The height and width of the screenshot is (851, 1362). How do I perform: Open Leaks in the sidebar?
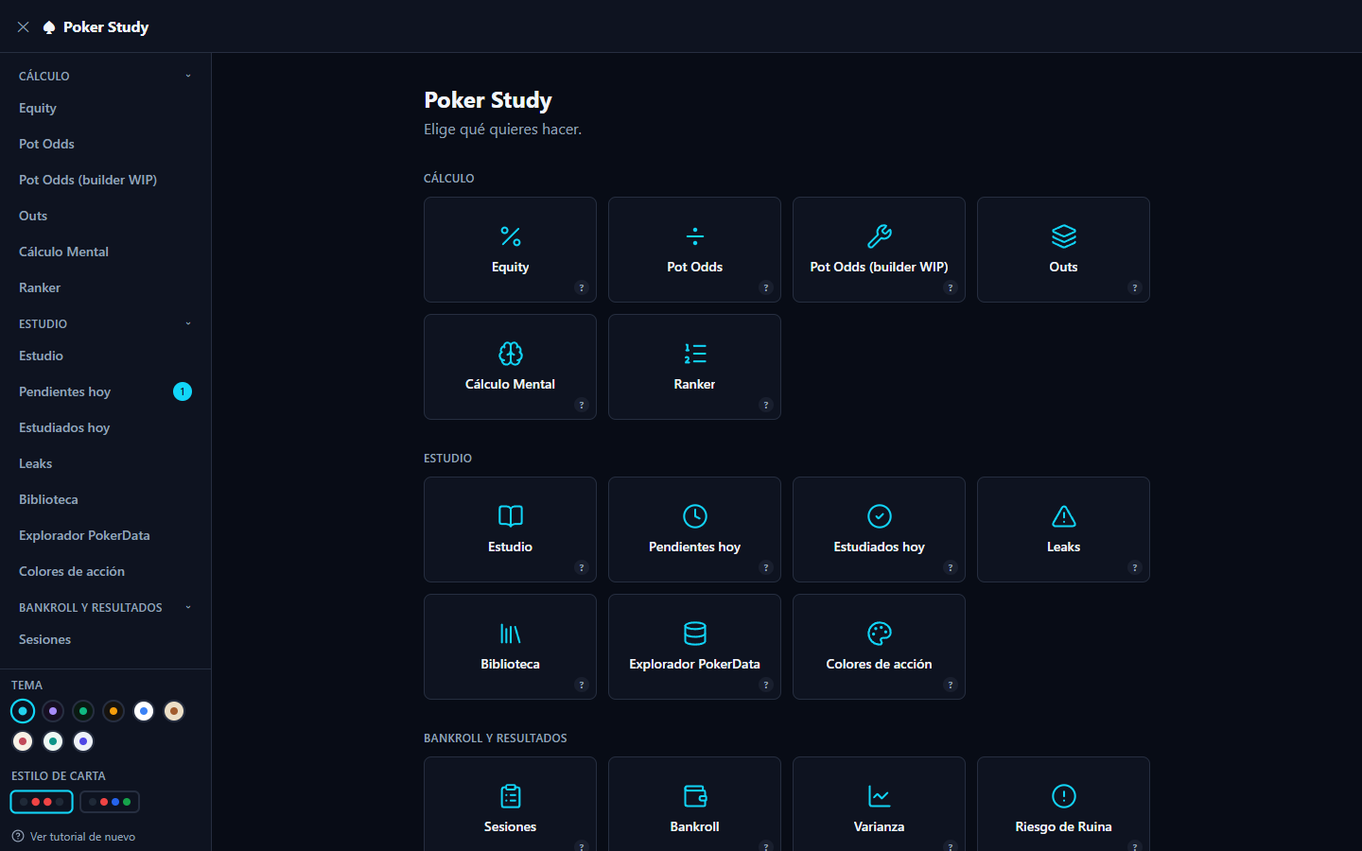point(105,463)
